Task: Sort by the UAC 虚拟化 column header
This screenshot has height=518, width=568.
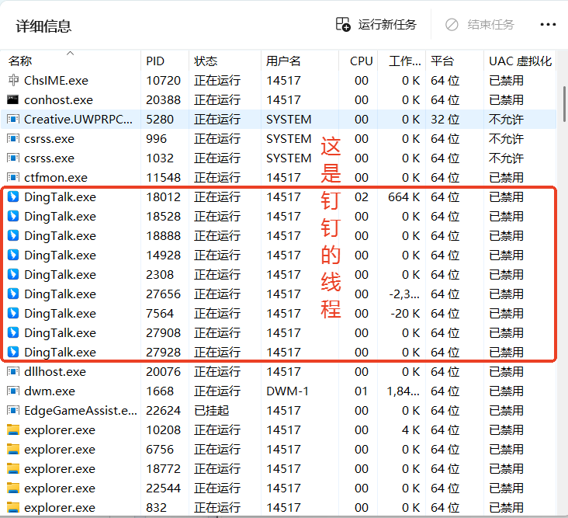Action: click(x=520, y=61)
